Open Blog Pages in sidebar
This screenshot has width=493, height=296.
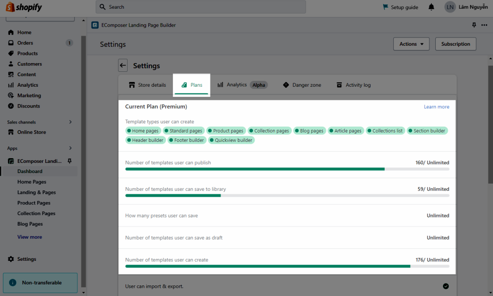[x=30, y=224]
